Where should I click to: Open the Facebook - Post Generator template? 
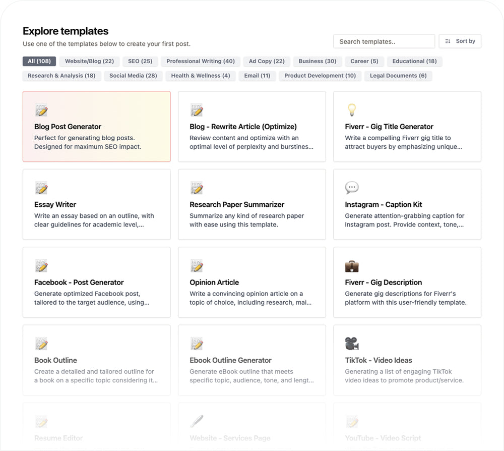(96, 282)
